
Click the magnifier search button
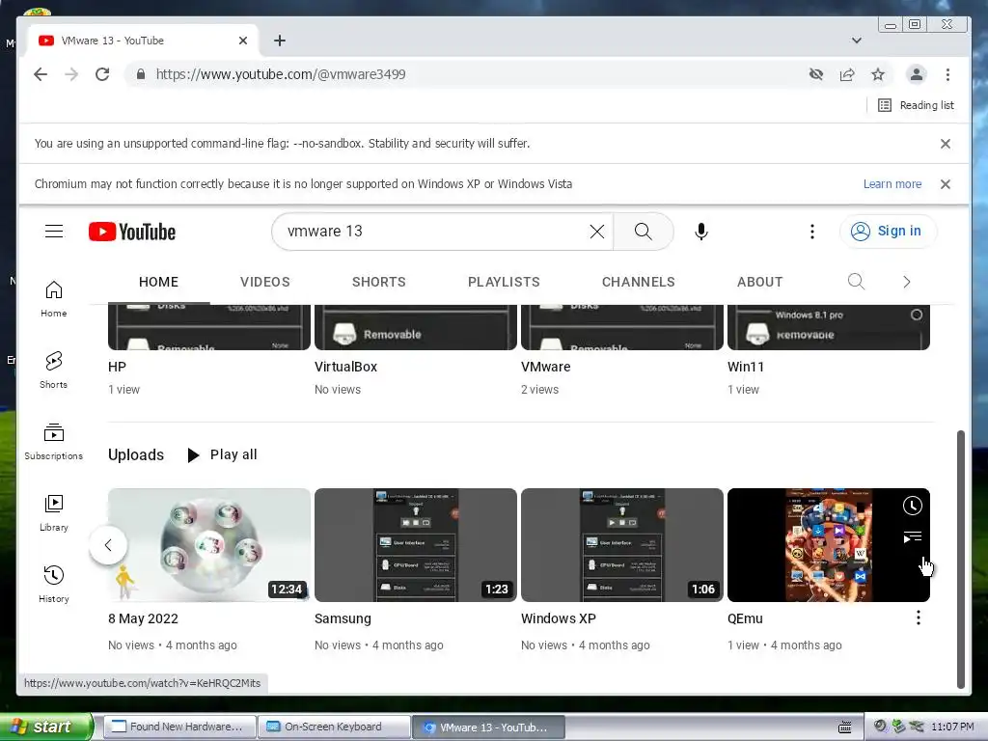[644, 232]
